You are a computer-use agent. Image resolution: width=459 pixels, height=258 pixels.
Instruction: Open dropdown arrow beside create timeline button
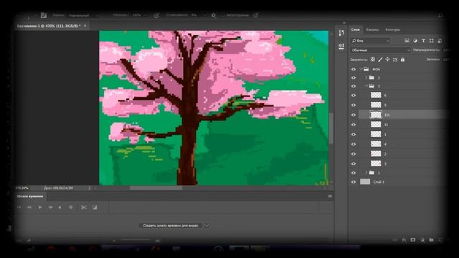[x=207, y=226]
